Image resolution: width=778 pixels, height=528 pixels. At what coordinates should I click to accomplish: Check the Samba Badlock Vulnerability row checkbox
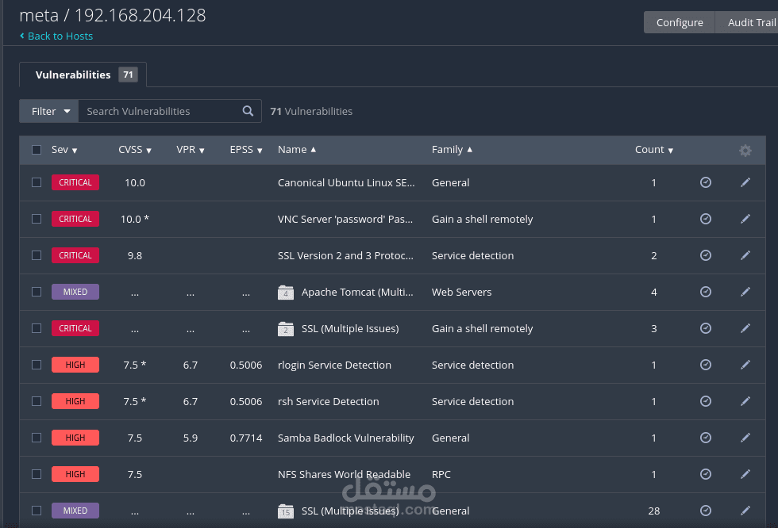point(37,438)
